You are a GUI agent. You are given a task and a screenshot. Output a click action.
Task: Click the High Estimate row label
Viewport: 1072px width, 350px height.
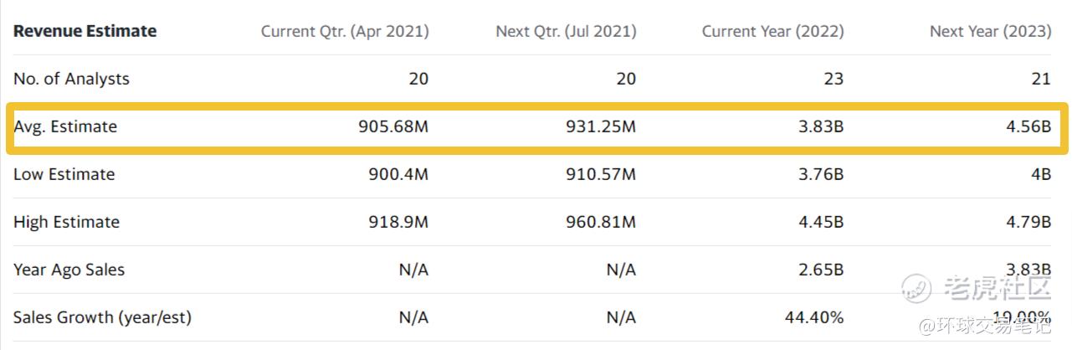coord(66,222)
